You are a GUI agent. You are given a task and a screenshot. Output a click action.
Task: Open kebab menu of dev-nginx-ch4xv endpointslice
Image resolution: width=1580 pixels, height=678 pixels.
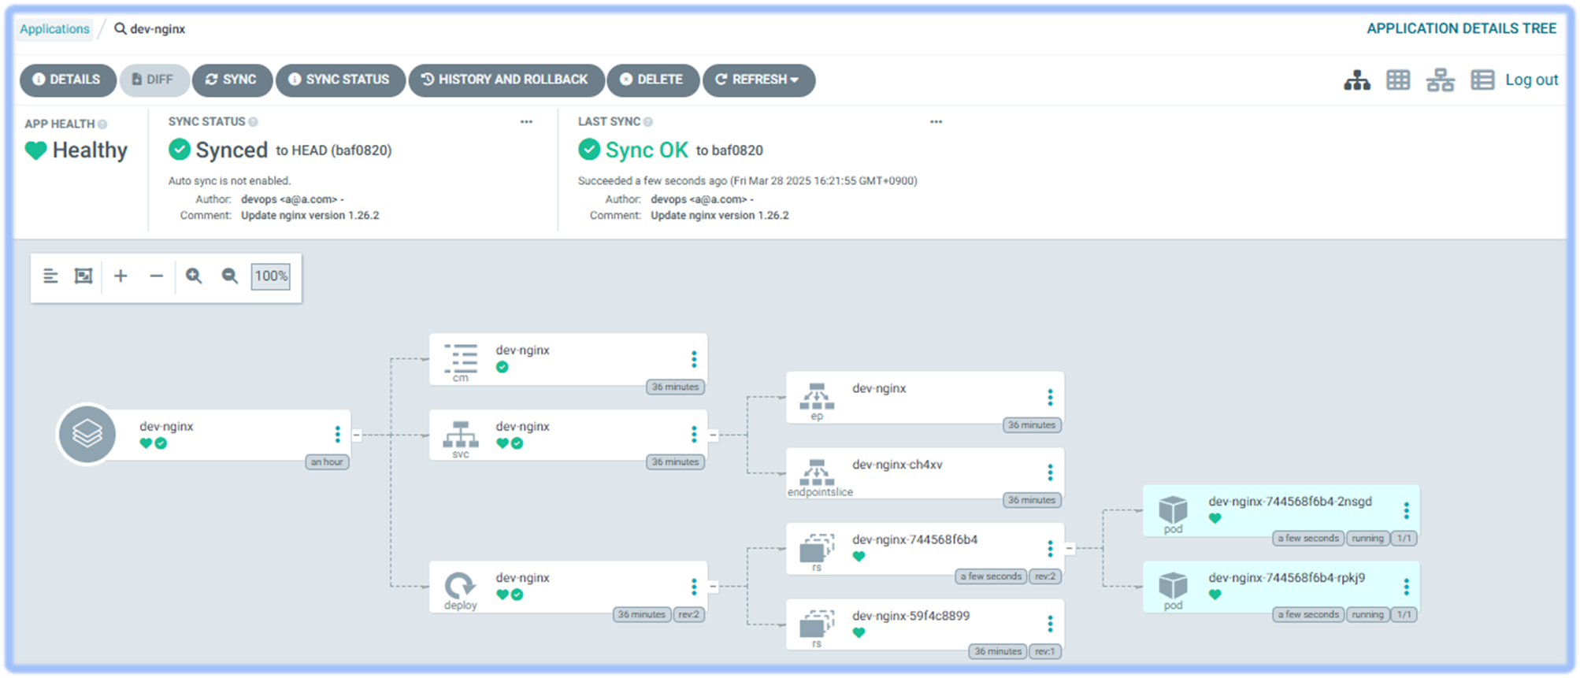[1050, 472]
